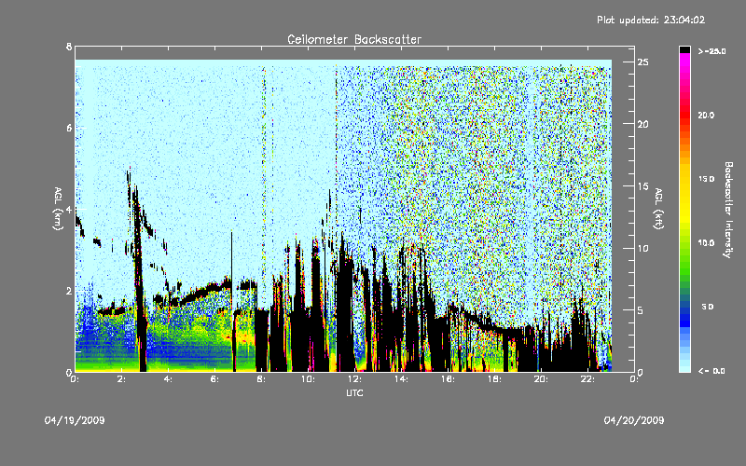Click the '2:' hour tick on the UTC axis
Screen dimensions: 746x466
pos(121,379)
